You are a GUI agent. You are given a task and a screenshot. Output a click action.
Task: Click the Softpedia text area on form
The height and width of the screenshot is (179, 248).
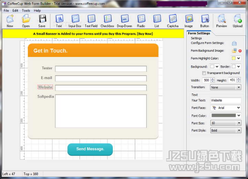point(101,111)
